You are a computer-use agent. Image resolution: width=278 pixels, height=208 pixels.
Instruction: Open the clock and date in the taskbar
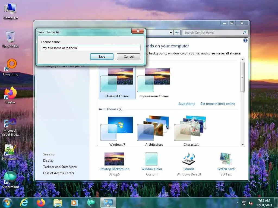click(264, 203)
